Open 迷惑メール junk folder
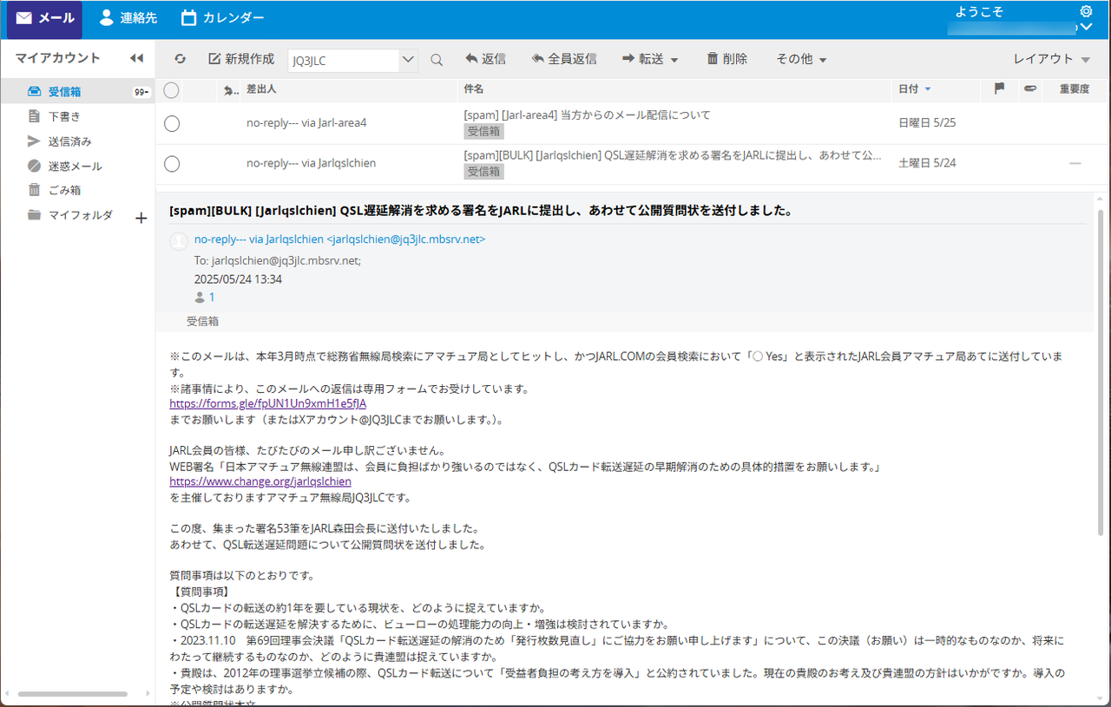 tap(77, 166)
